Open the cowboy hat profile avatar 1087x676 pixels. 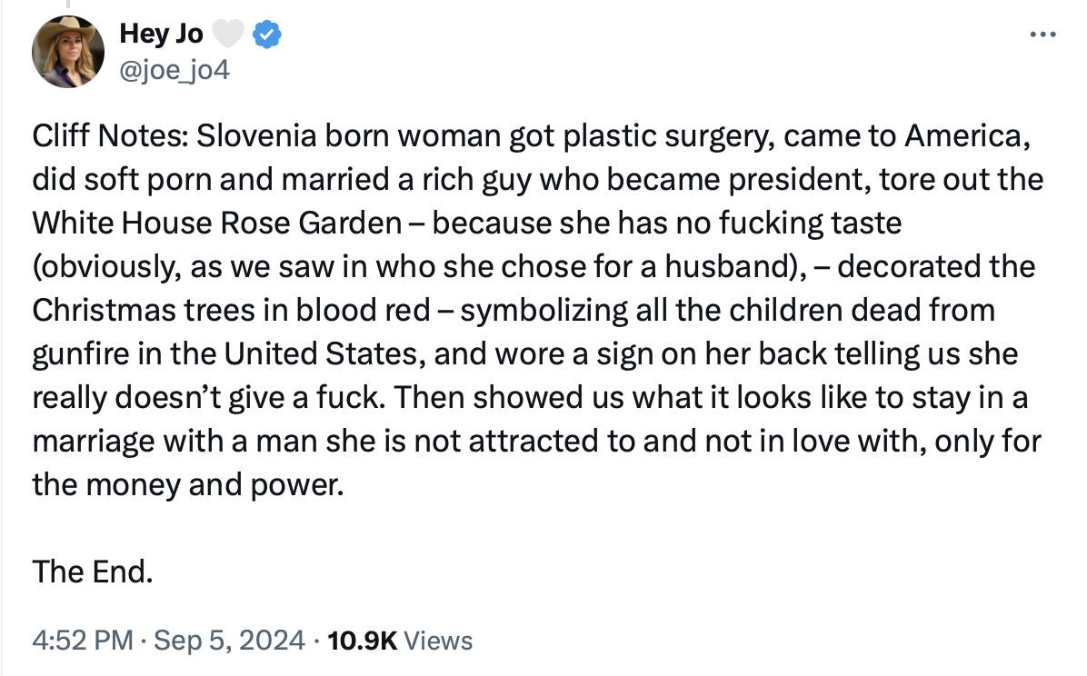pos(68,51)
